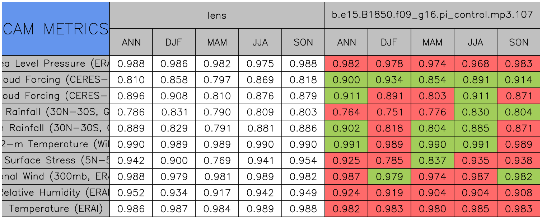Click the CAM METRICS title cell
The image size is (542, 219).
coord(56,29)
